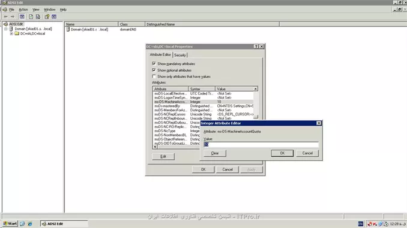The image size is (407, 228).
Task: Open the Action menu
Action: tap(23, 10)
